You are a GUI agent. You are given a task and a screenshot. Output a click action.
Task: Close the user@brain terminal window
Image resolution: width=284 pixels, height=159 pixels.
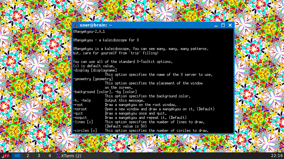point(230,25)
